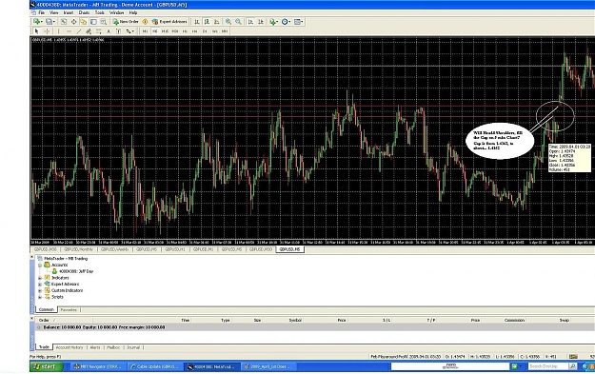This screenshot has height=374, width=595.
Task: Switch chart display to Line Chart
Action: [217, 22]
